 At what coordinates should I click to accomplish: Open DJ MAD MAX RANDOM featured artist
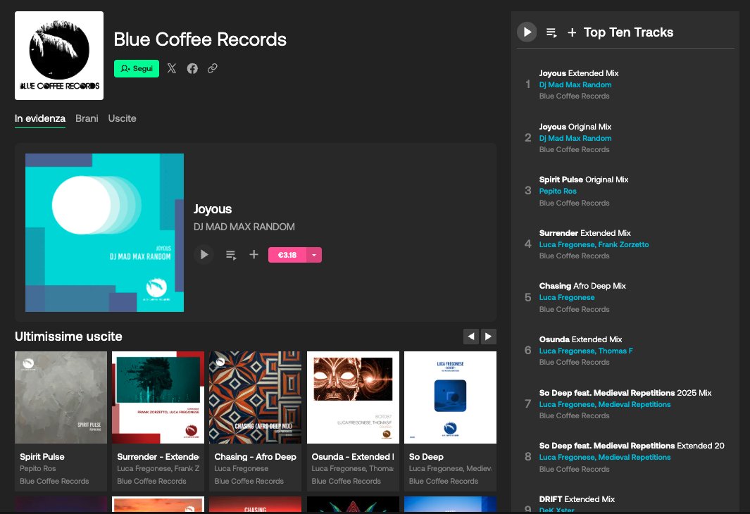pos(244,227)
